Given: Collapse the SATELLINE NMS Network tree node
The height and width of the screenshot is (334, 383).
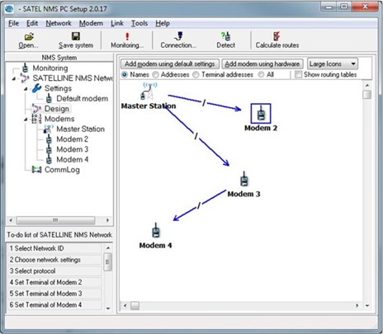Looking at the screenshot, I should 14,79.
